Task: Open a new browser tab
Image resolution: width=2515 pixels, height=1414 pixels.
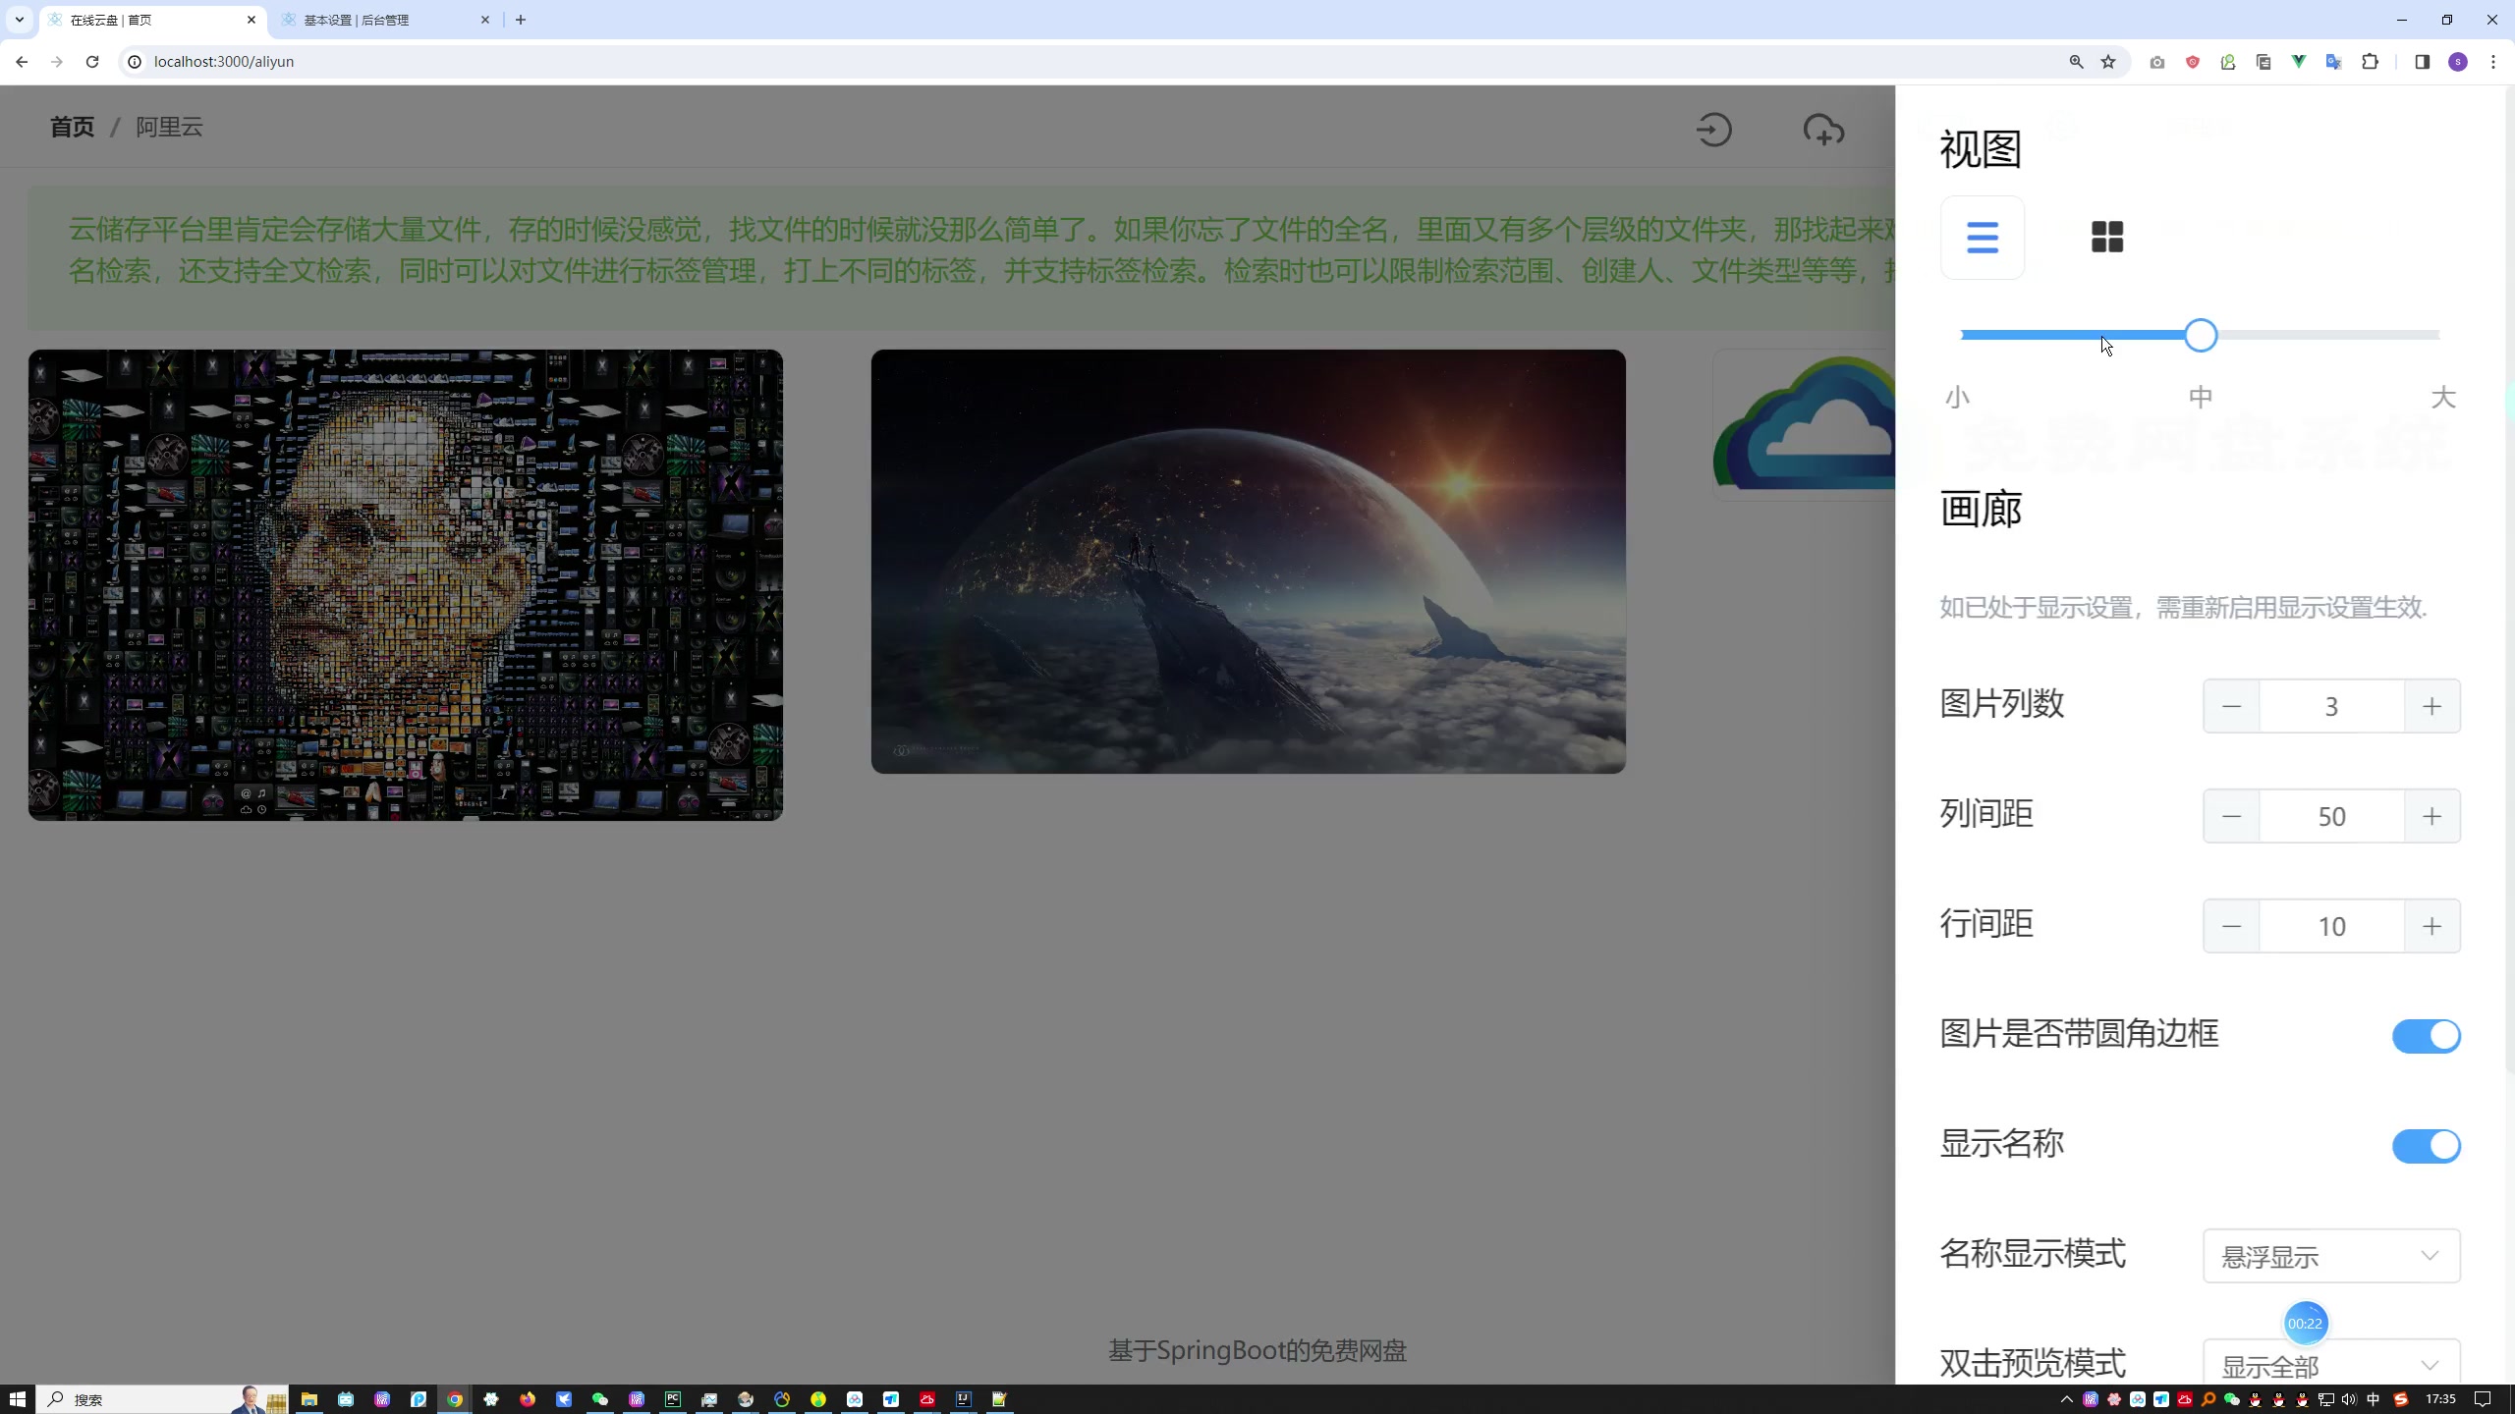Action: tap(521, 20)
